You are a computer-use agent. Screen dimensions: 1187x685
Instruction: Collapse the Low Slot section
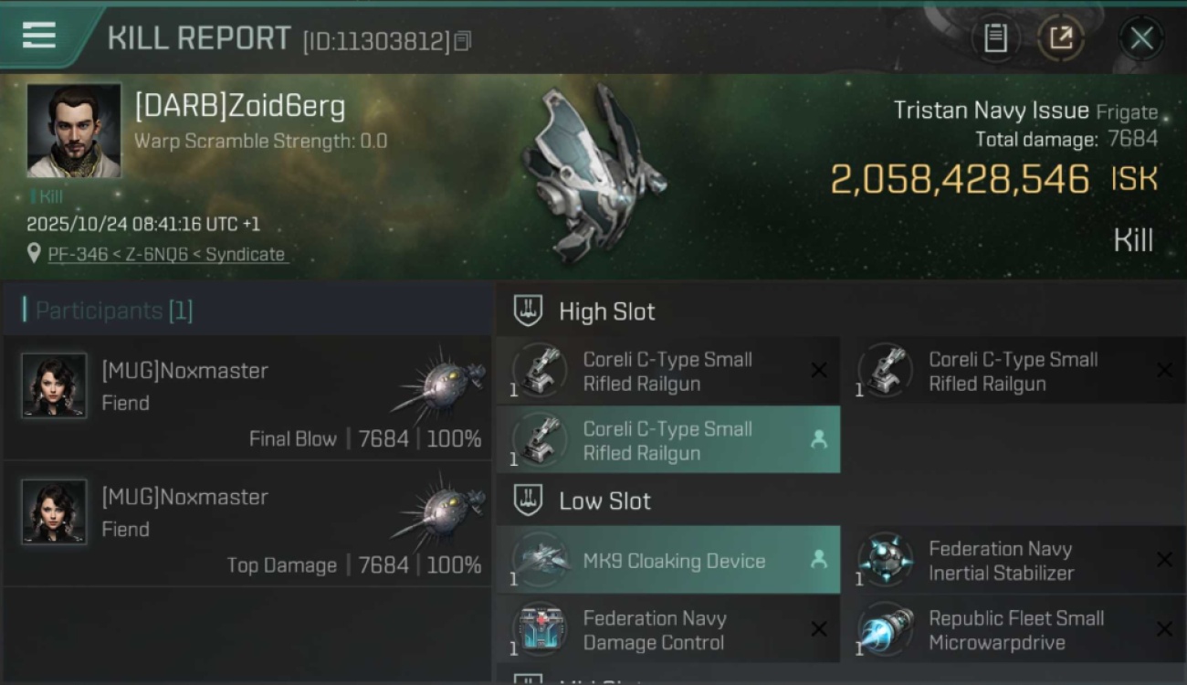(x=529, y=501)
